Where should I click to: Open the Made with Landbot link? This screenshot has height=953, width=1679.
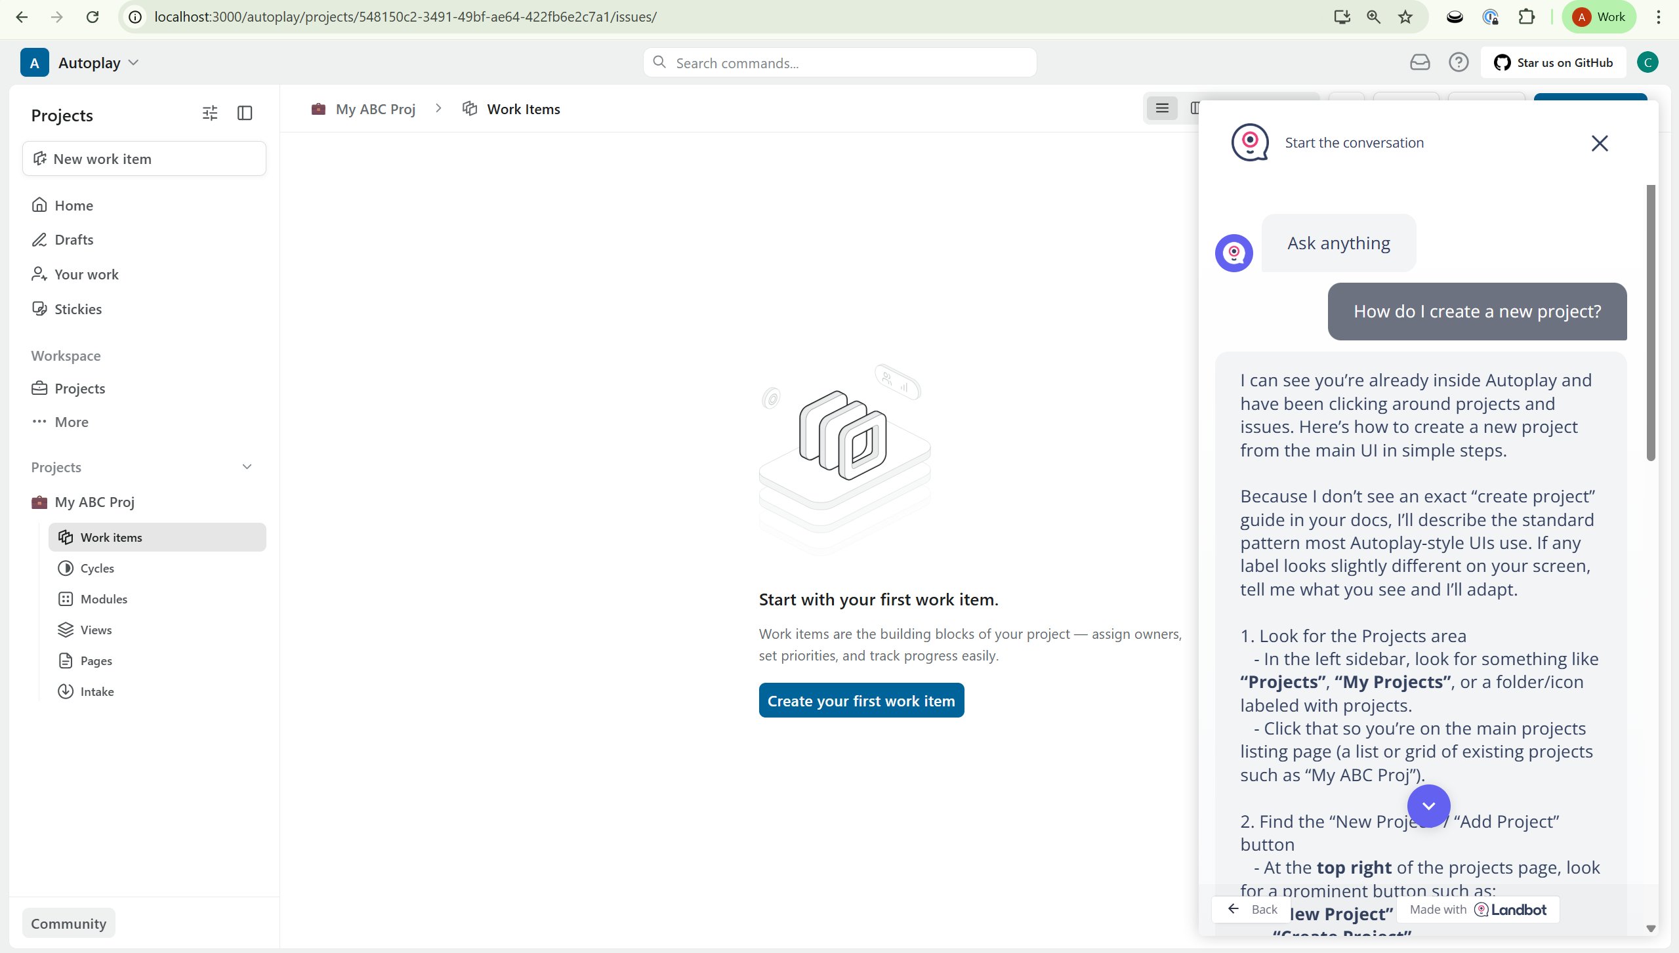(x=1478, y=909)
